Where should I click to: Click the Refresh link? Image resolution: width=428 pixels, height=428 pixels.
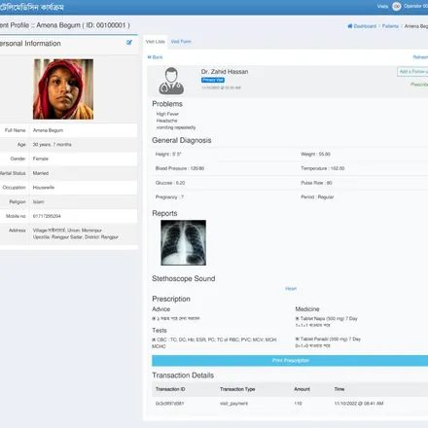point(420,57)
